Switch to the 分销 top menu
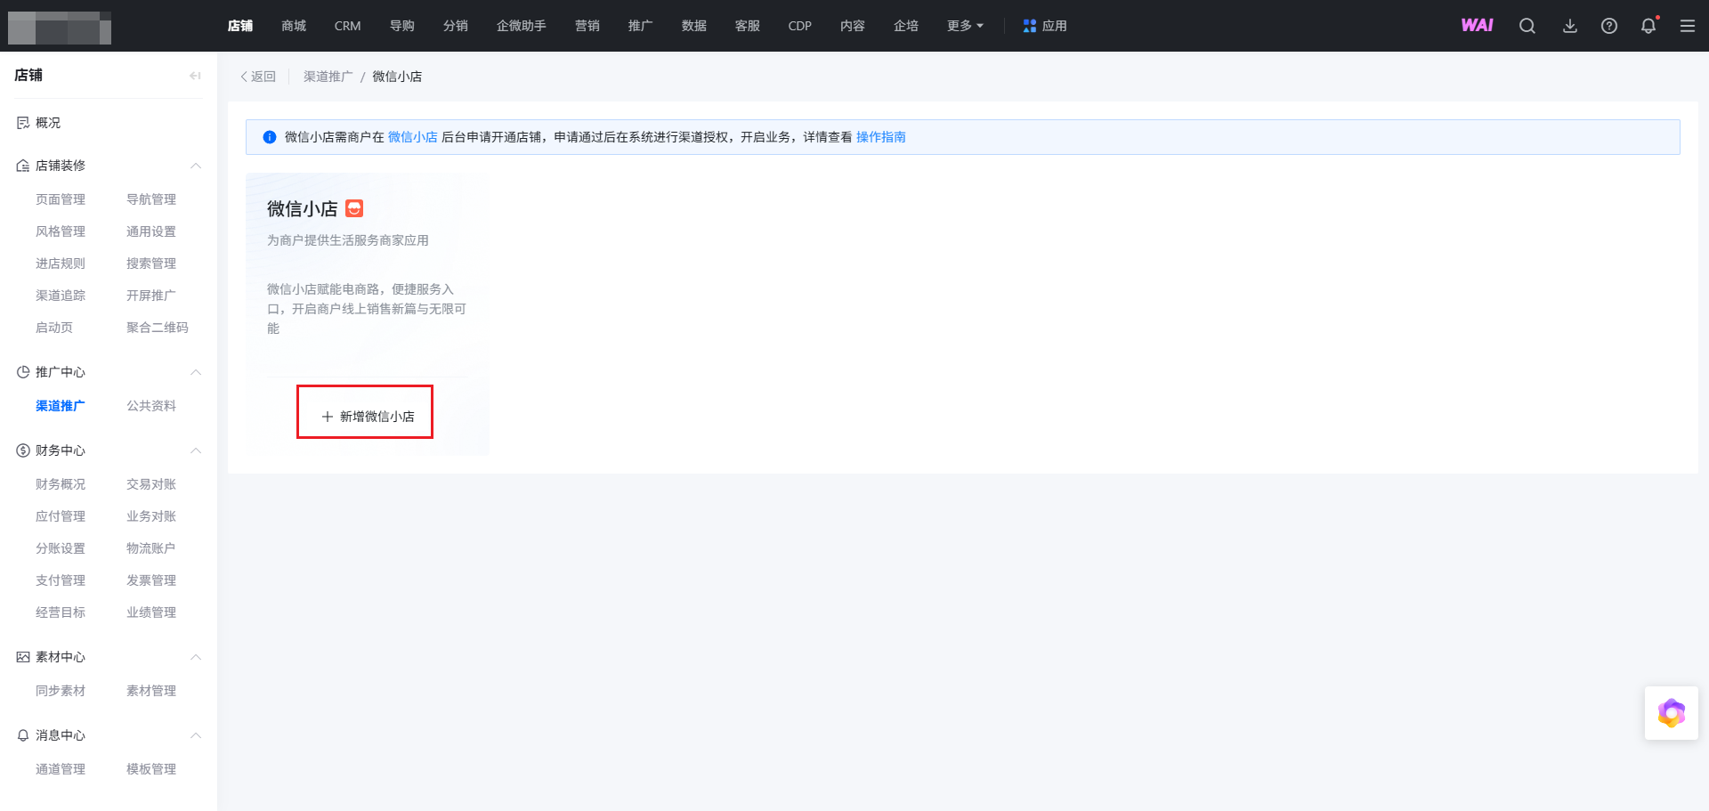1709x811 pixels. 456,26
